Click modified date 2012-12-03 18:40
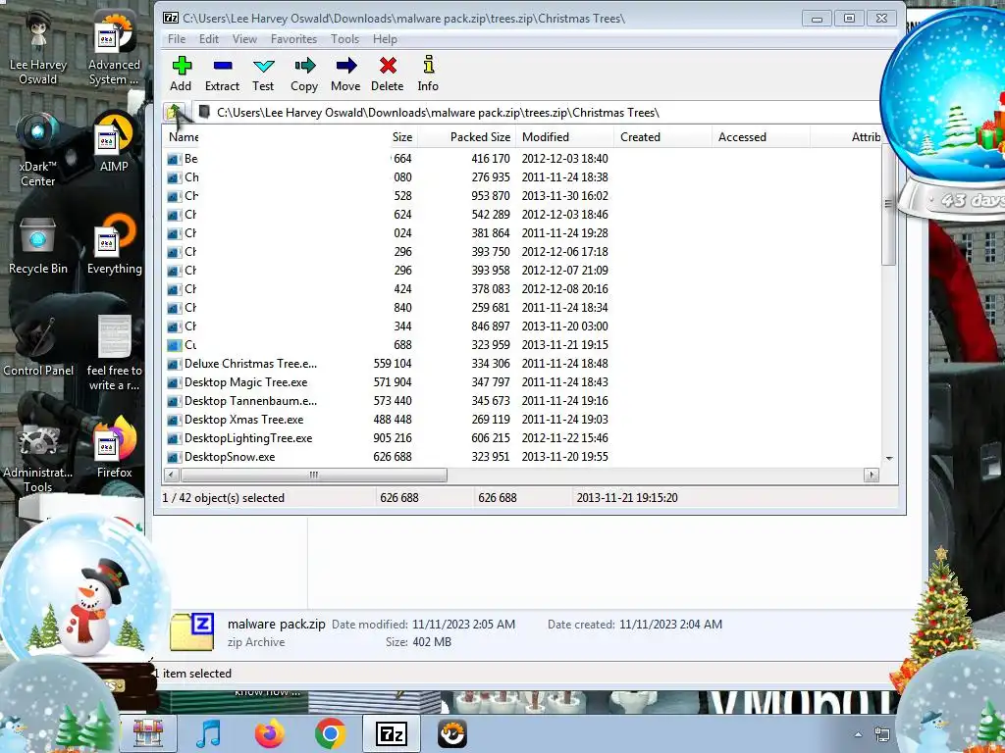Screen dimensions: 1005x753 point(564,158)
